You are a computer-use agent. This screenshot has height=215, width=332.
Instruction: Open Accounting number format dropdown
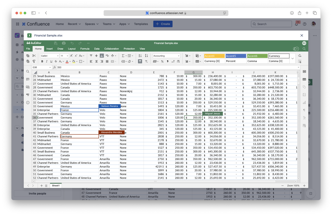tap(166, 56)
